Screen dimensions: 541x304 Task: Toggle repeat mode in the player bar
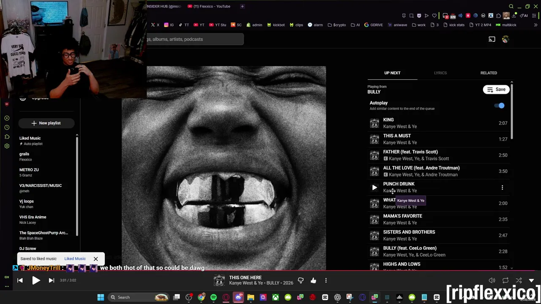click(505, 280)
